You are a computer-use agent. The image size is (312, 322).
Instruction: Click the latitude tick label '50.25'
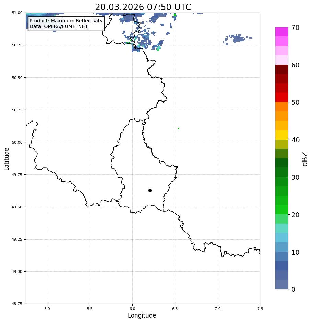[x=17, y=110]
